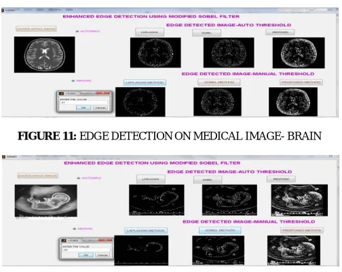The height and width of the screenshot is (272, 342).
Task: Click the icon in the fetus threshold dialog title bar
Action: 64,241
